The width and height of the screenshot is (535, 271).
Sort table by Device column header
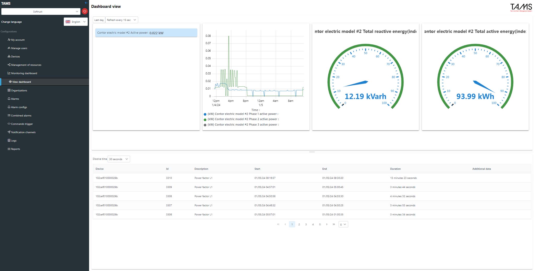(100, 169)
